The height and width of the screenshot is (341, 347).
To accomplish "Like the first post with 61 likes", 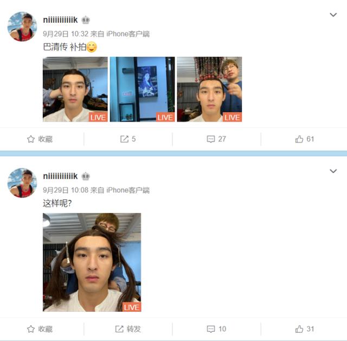I will pos(305,139).
